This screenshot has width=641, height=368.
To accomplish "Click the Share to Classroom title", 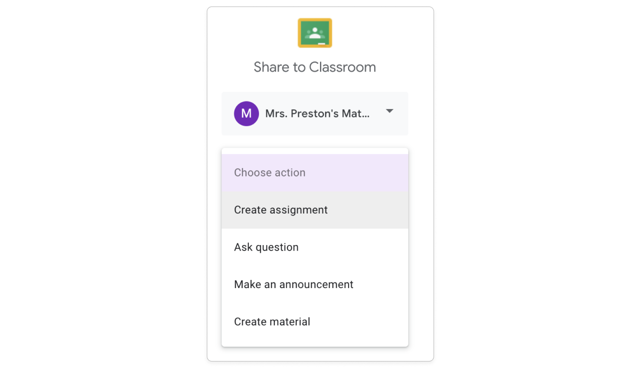I will coord(314,67).
